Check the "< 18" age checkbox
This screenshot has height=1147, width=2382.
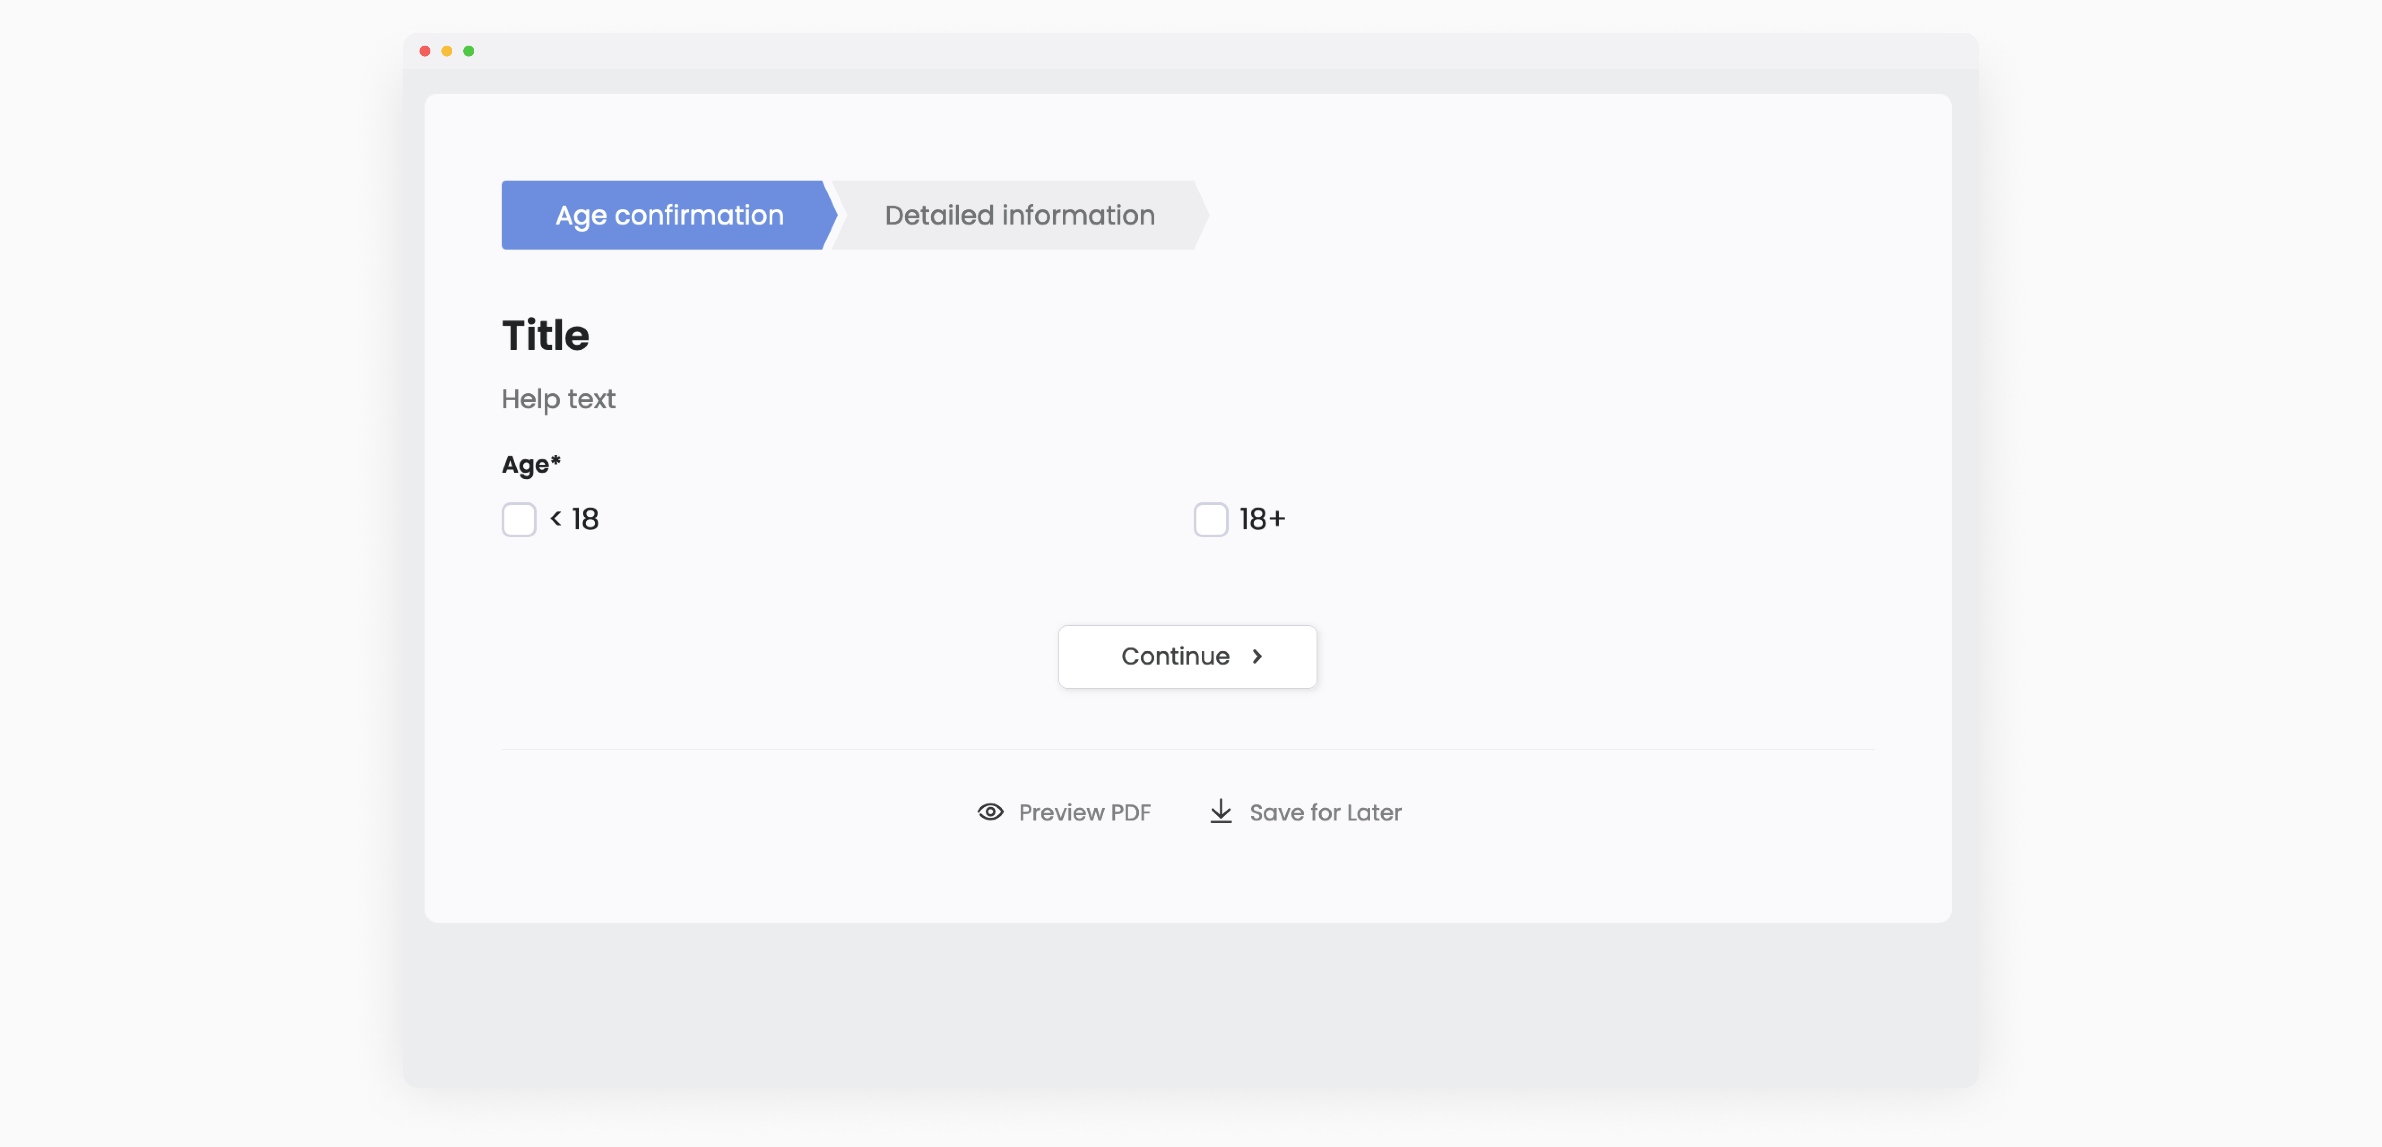(x=519, y=519)
